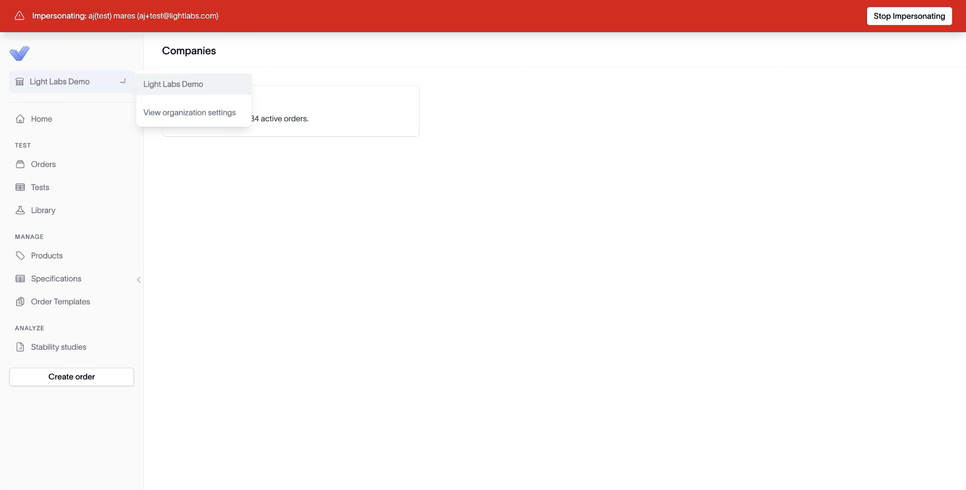966x490 pixels.
Task: Click the Specifications table icon
Action: (x=20, y=279)
